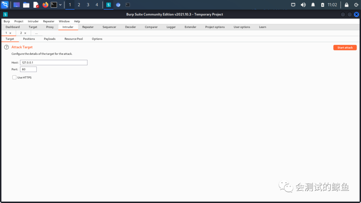This screenshot has width=361, height=203.
Task: Add a new attack tab via the ellipsis
Action: click(x=36, y=33)
